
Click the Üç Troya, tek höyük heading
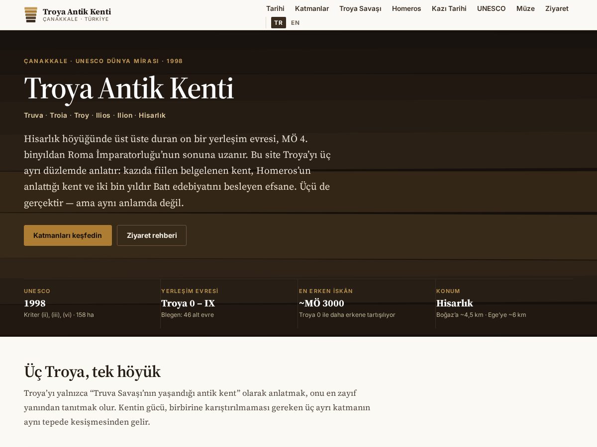92,372
